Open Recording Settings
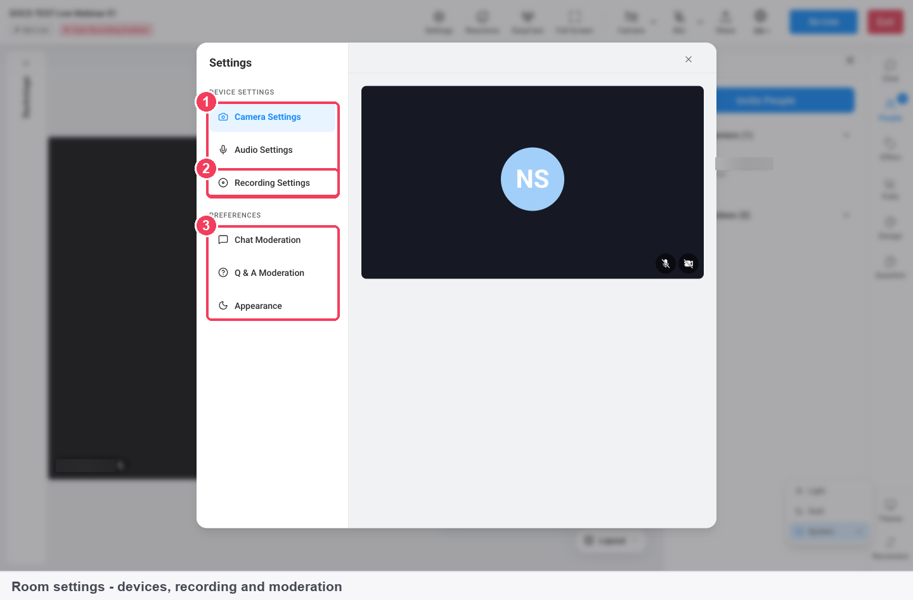 [x=273, y=183]
